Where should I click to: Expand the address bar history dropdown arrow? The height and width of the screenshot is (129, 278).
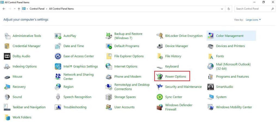tap(222, 9)
